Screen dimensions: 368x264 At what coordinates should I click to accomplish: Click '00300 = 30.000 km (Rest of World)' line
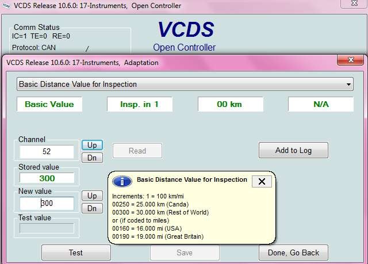coord(160,212)
